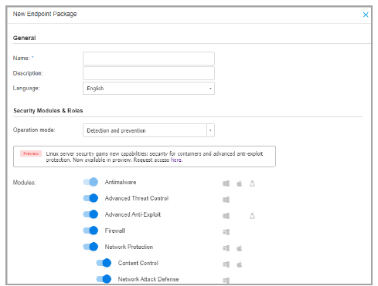Image resolution: width=378 pixels, height=286 pixels.
Task: Open the Language dropdown showing English
Action: pos(148,89)
